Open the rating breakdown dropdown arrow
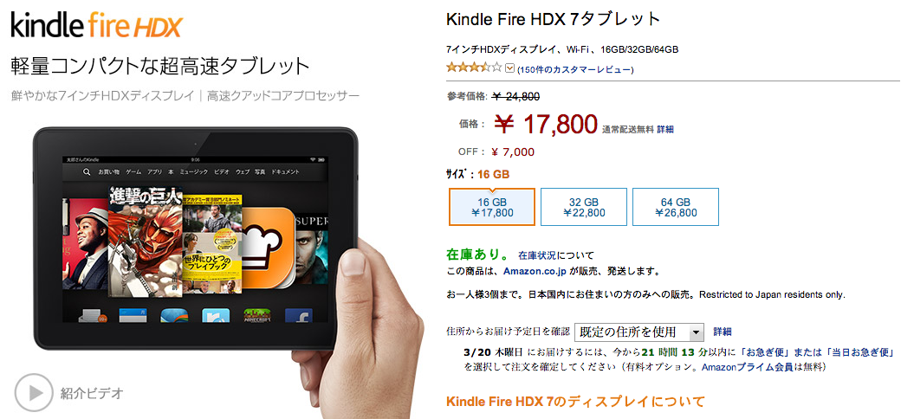Screen dimensions: 901x419 tap(509, 69)
